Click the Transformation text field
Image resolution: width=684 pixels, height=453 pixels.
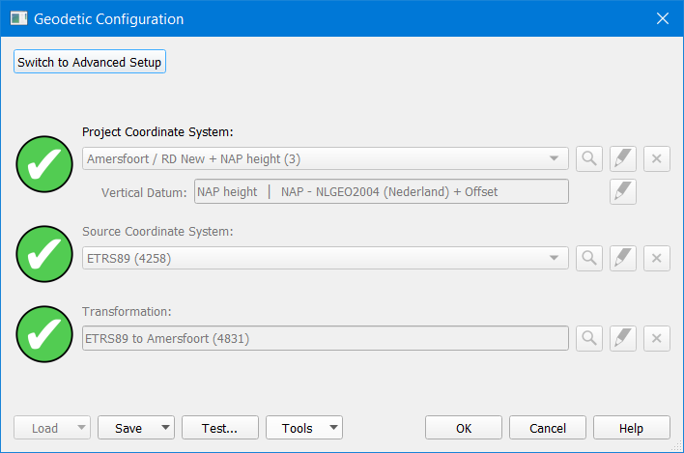325,338
